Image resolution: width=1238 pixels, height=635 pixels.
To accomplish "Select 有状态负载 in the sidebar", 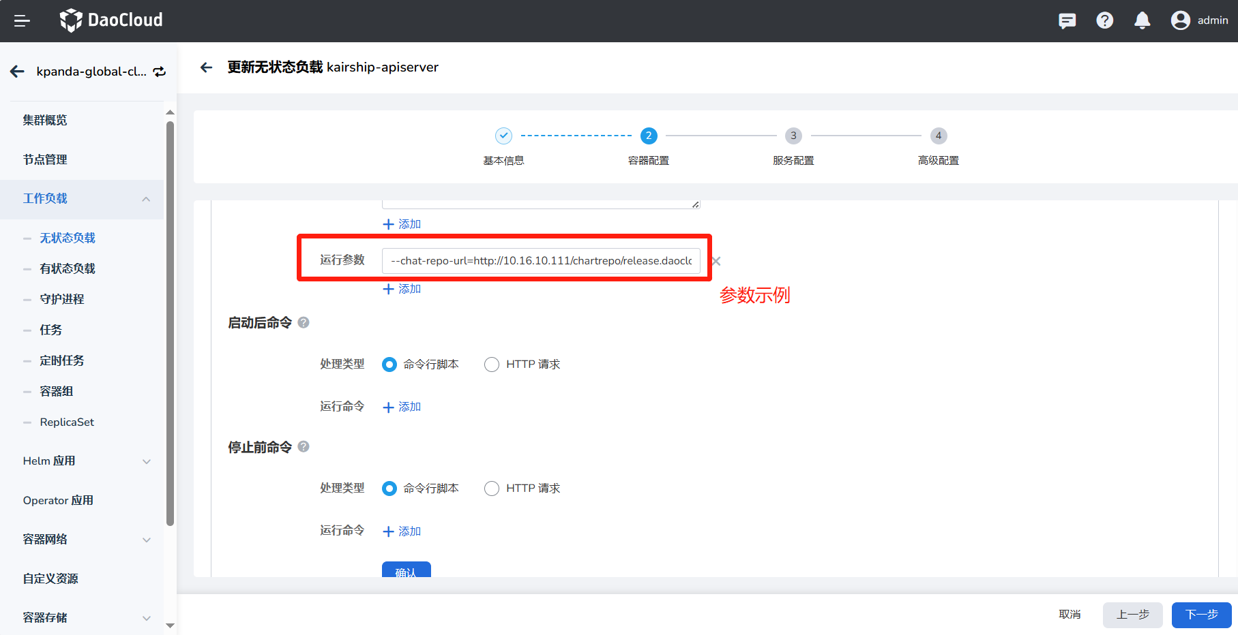I will [68, 268].
